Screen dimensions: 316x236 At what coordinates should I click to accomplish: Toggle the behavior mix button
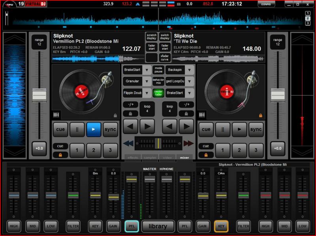(x=158, y=81)
